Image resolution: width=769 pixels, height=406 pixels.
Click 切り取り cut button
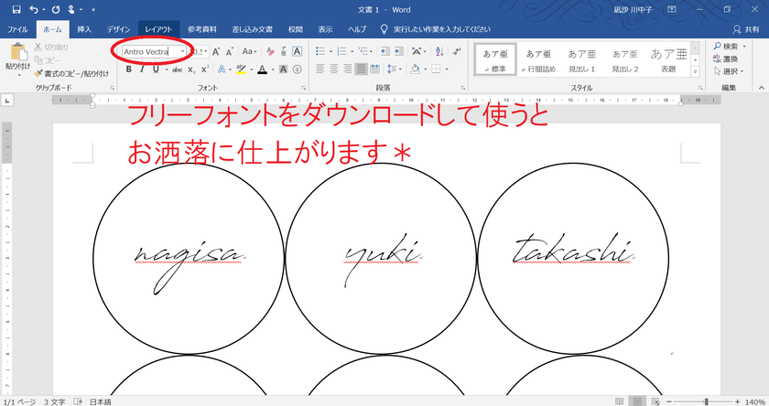51,47
